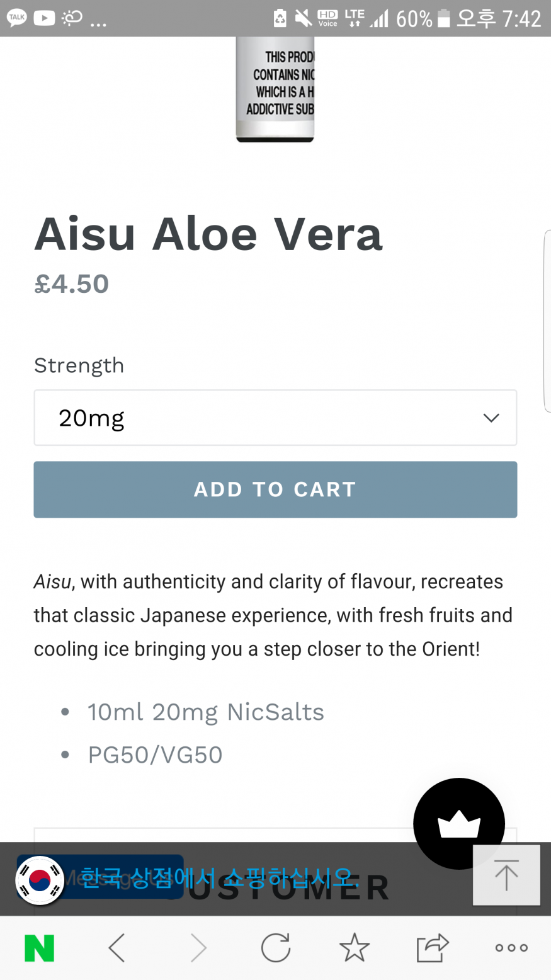Tap the Aisu Aloe Vera product title
Image resolution: width=551 pixels, height=980 pixels.
point(208,234)
